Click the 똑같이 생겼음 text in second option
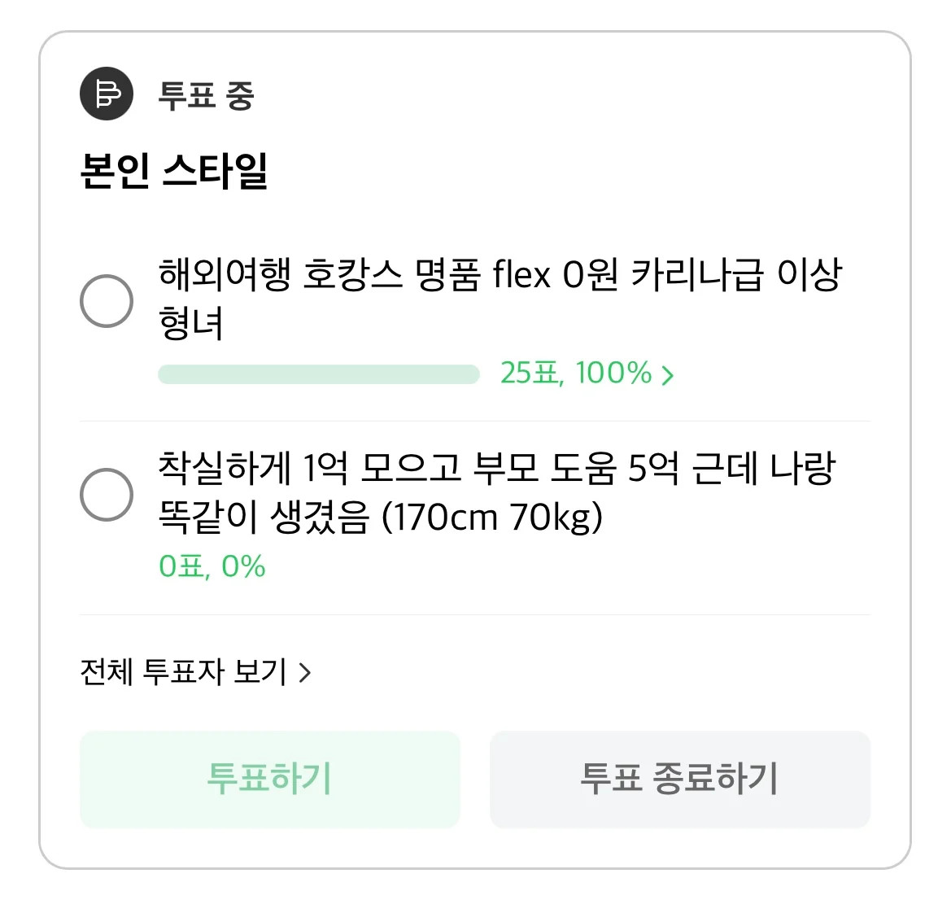 pyautogui.click(x=264, y=517)
